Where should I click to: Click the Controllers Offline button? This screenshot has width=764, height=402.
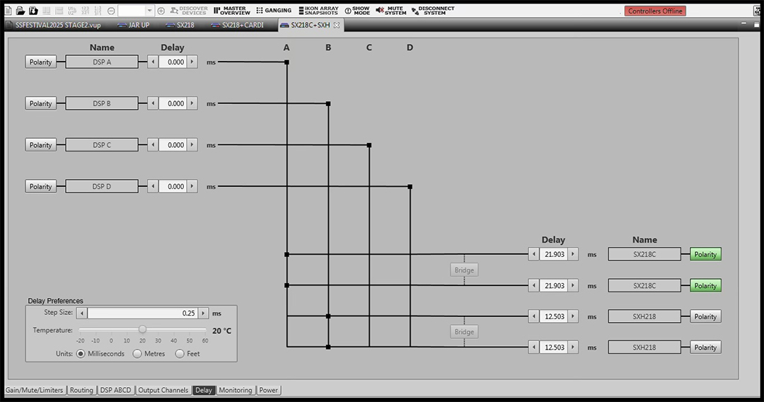[655, 11]
